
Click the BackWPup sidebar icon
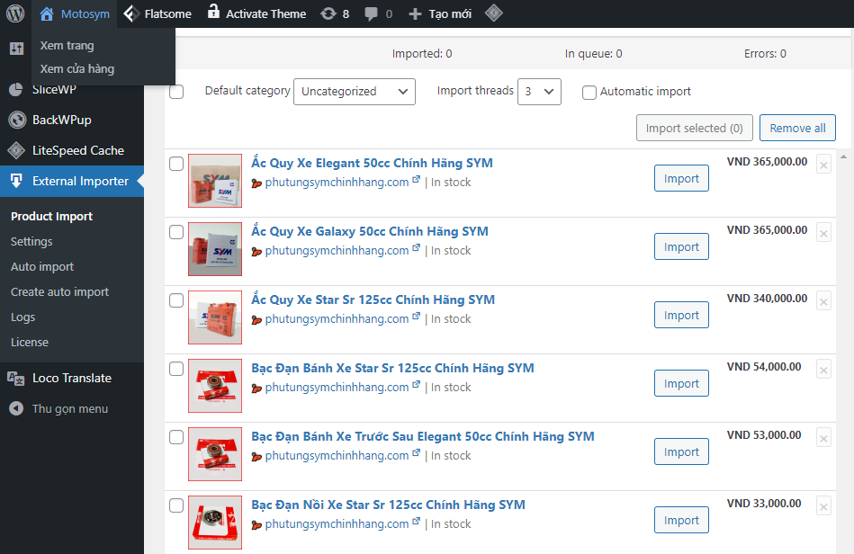[x=16, y=120]
